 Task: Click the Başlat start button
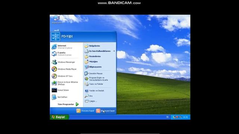point(59,117)
